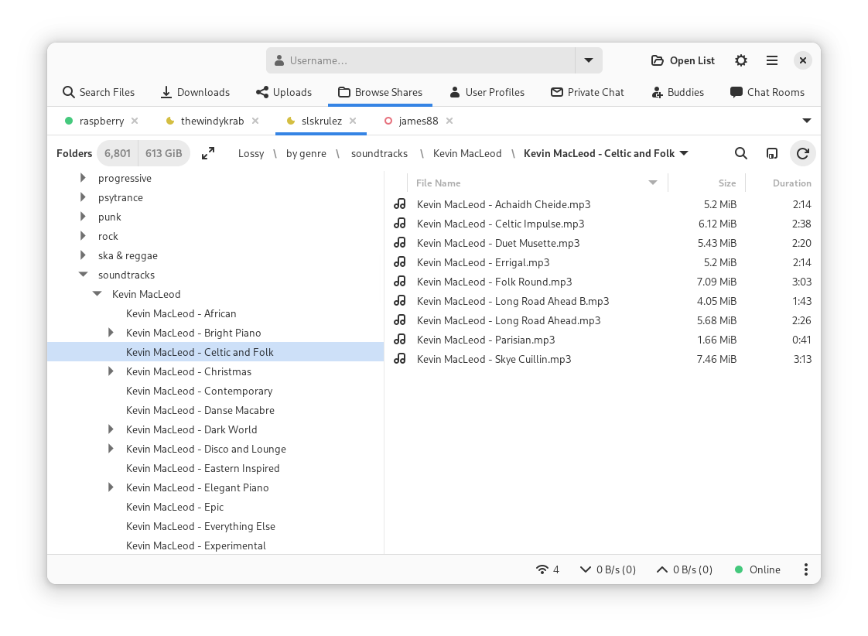Viewport: 868px width, 636px height.
Task: Click the search magnifier icon in folder toolbar
Action: click(x=740, y=153)
